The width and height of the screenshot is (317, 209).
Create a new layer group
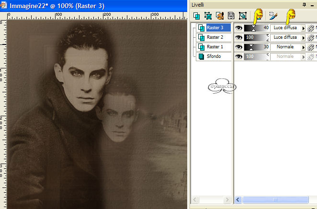(243, 16)
